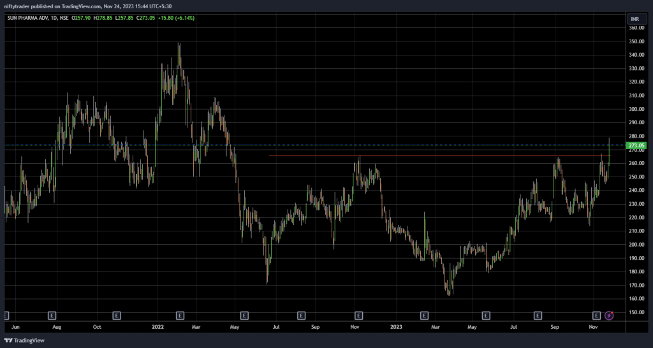Image resolution: width=653 pixels, height=348 pixels.
Task: Click the high value H278.85
Action: tap(103, 18)
